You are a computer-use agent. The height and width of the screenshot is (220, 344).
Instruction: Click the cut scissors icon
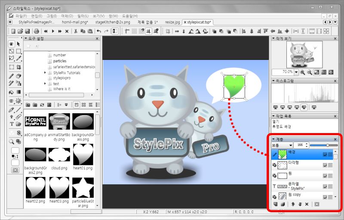[76, 31]
